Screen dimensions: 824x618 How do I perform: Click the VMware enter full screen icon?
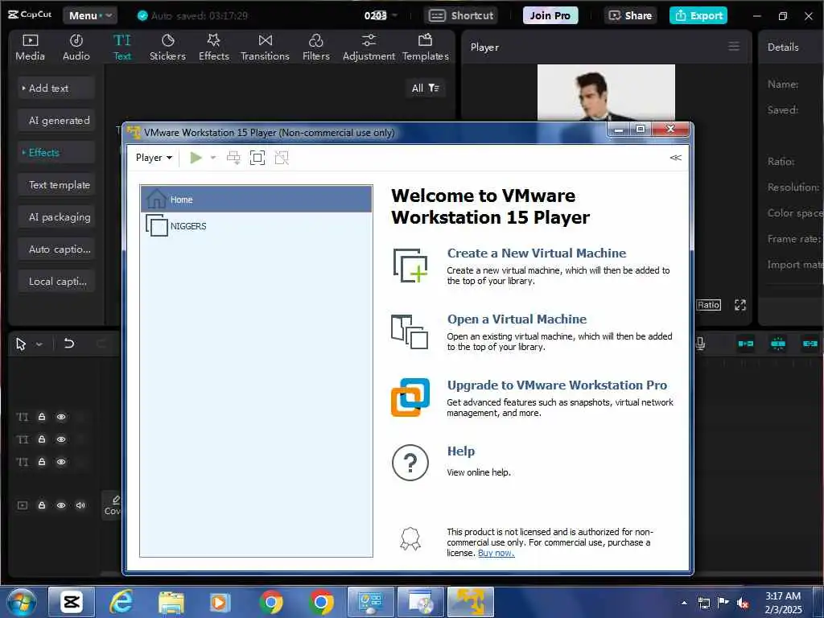pos(257,158)
